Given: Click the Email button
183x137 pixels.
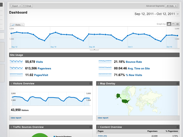Looking at the screenshot, I should [x=27, y=6].
